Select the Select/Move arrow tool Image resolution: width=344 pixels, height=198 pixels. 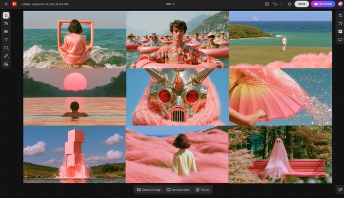point(6,15)
